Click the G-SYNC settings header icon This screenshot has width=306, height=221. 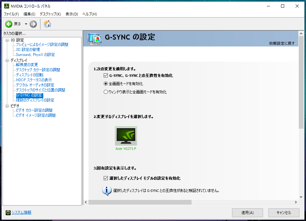pyautogui.click(x=95, y=39)
